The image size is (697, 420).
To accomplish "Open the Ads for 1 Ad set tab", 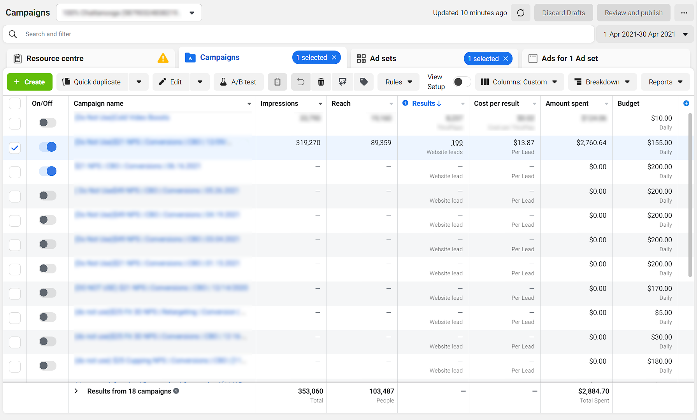I will (569, 58).
